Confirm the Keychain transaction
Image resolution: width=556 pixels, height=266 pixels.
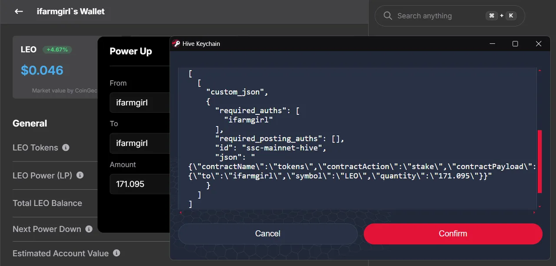[x=453, y=234]
